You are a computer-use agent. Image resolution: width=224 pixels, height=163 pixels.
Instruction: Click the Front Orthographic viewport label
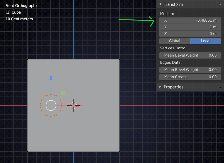tap(22, 6)
